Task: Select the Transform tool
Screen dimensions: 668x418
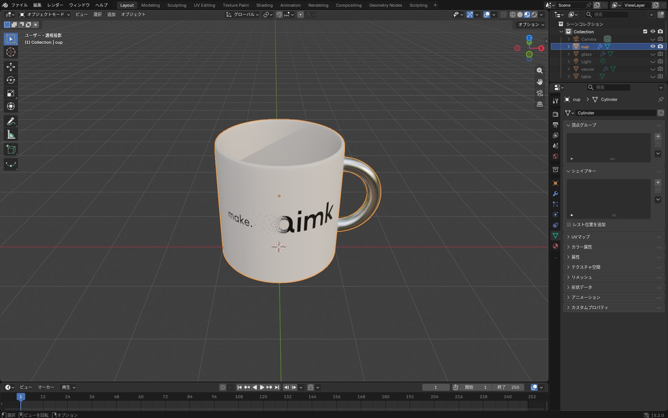Action: (11, 106)
